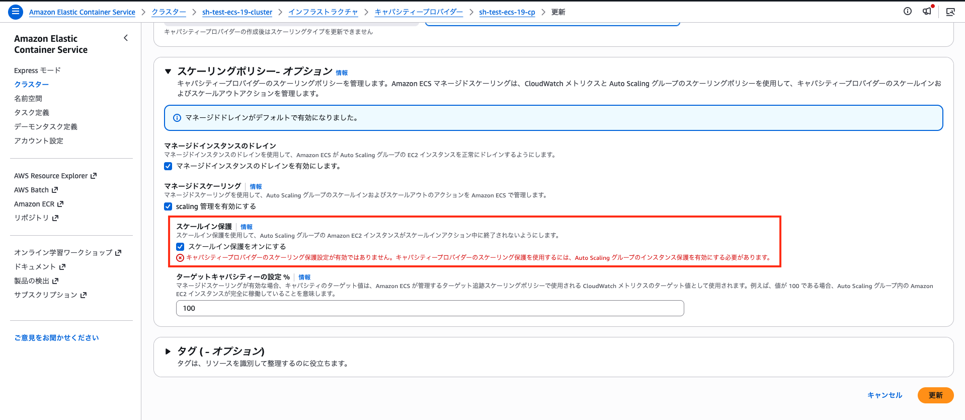The height and width of the screenshot is (420, 965).
Task: Open Amazon ECR sidebar link
Action: (x=34, y=204)
